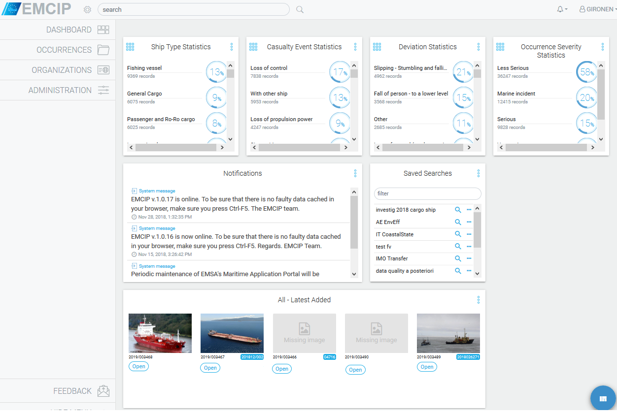Click the red tanker ship thumbnail
Viewport: 617px width, 415px height.
click(160, 333)
